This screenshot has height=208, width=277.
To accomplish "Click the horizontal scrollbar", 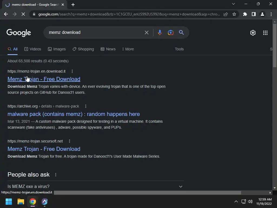I will [x=147, y=193].
